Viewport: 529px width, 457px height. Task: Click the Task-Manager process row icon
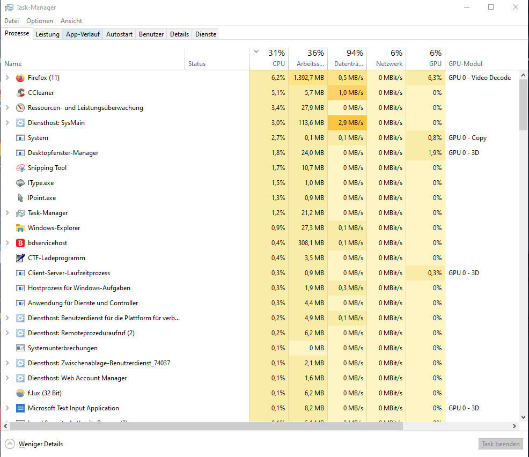coord(20,213)
